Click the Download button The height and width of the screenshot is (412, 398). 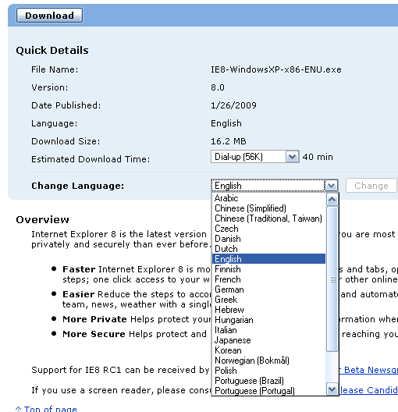tap(49, 16)
